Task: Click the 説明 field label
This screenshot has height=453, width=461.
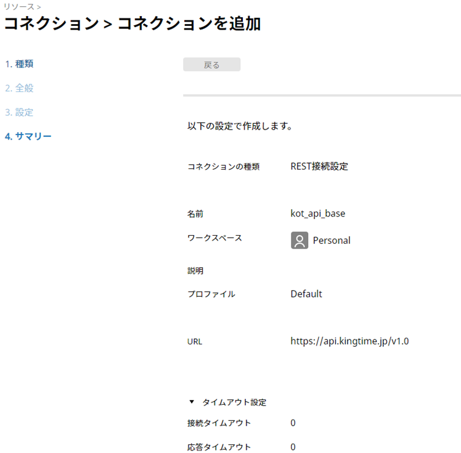Action: tap(195, 270)
